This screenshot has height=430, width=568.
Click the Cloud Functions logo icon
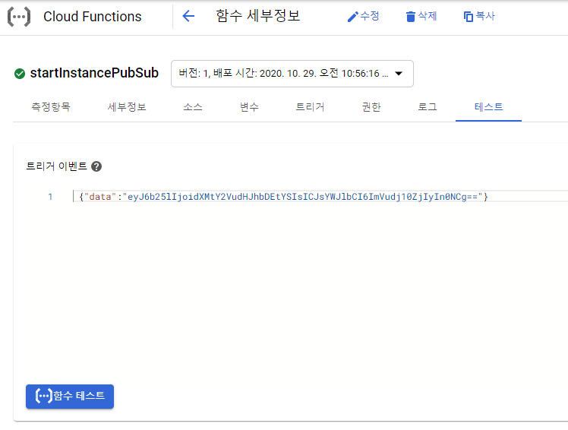pos(19,17)
